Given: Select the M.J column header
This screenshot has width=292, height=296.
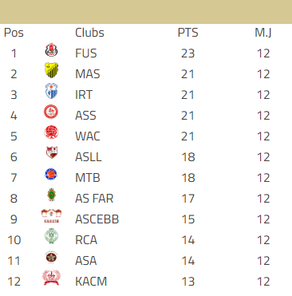Looking at the screenshot, I should click(x=263, y=33).
